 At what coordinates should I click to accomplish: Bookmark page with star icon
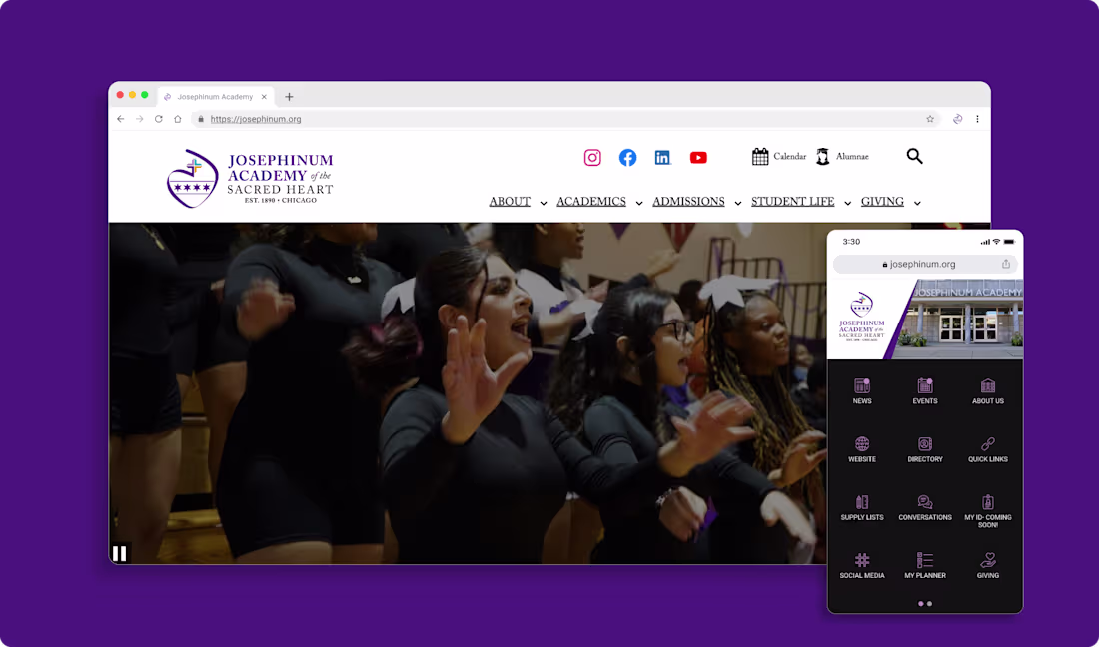pos(930,119)
